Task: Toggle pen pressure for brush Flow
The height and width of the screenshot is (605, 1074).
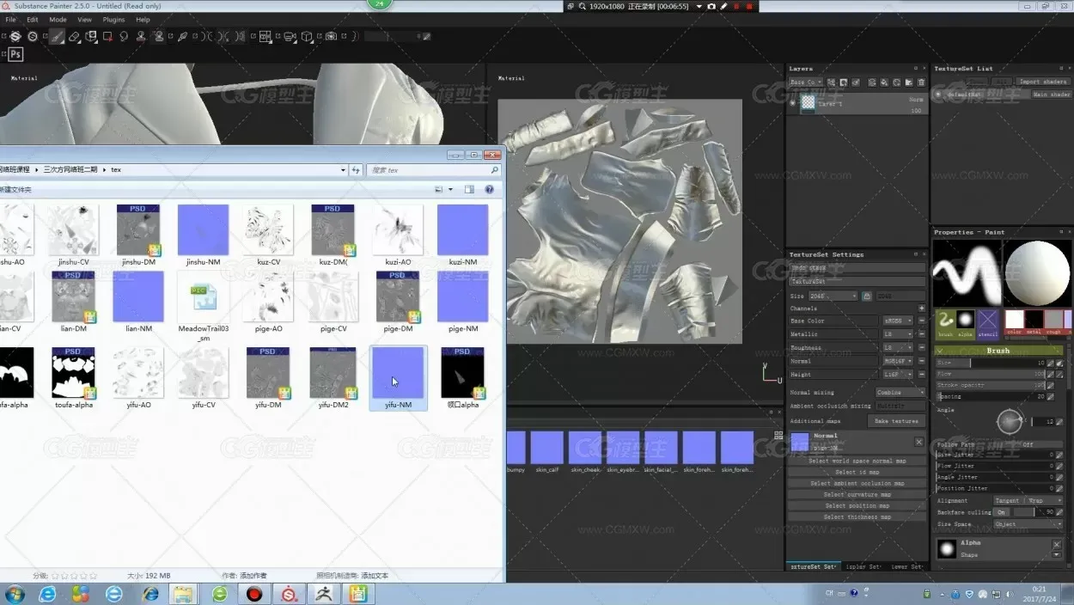Action: pyautogui.click(x=1050, y=374)
